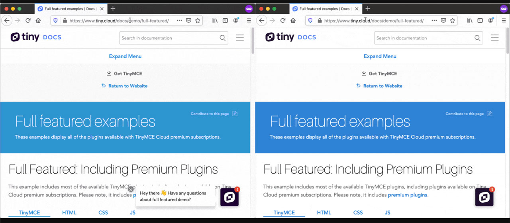Open tracking protection shield in left window
Screen dimensions: 510x223
pos(56,21)
